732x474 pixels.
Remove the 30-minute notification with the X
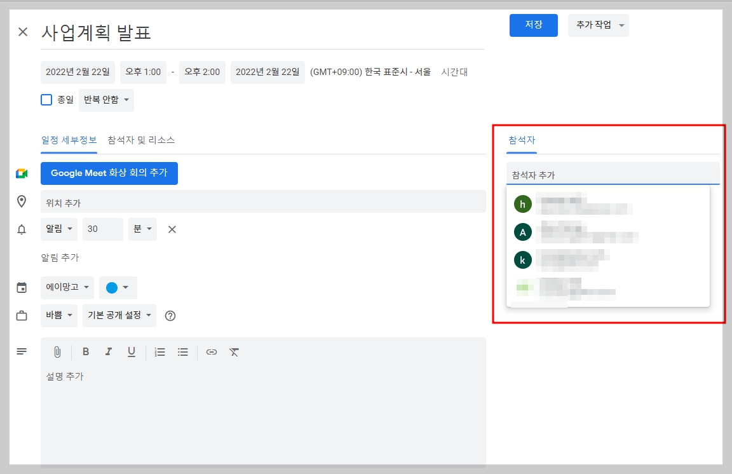tap(171, 229)
